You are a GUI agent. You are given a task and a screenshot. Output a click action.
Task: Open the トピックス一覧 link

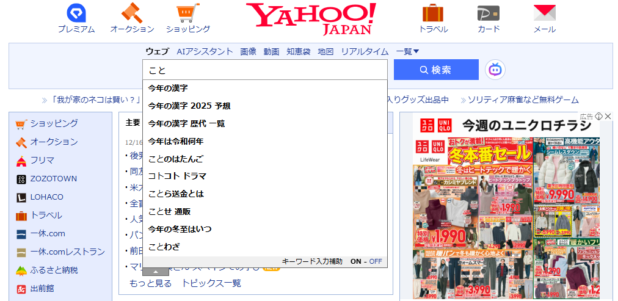[x=211, y=283]
